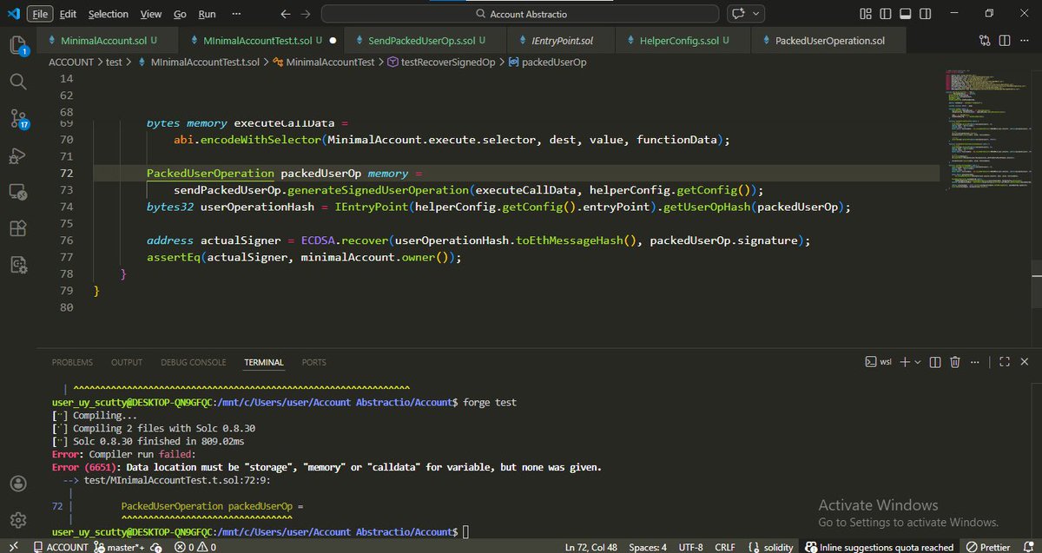Click the editor minimap
1042x553 pixels.
pyautogui.click(x=988, y=130)
